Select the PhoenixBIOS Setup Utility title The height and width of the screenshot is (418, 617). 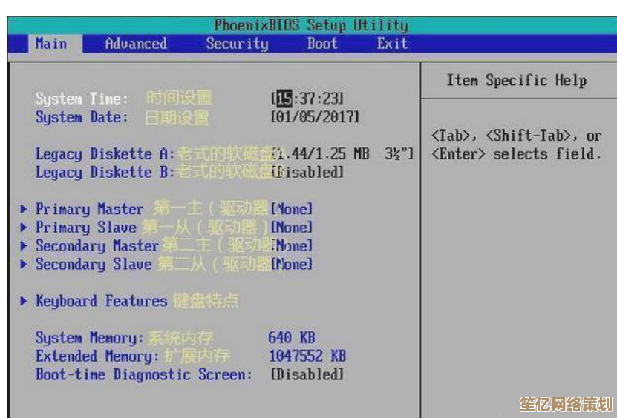pyautogui.click(x=311, y=25)
